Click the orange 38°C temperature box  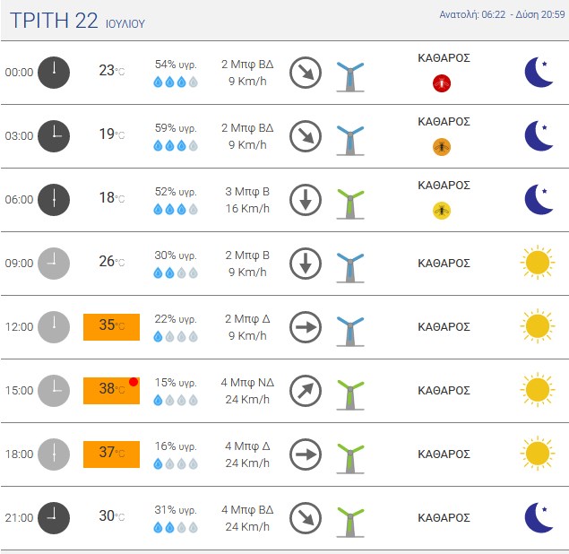(x=111, y=391)
